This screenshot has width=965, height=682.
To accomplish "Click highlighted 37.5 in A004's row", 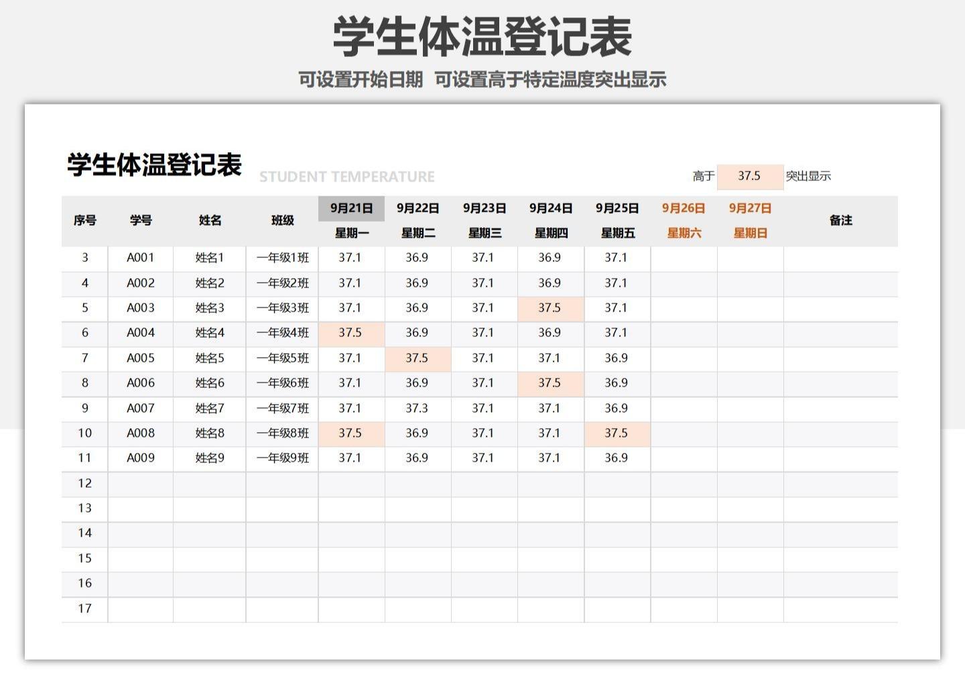I will pyautogui.click(x=351, y=333).
